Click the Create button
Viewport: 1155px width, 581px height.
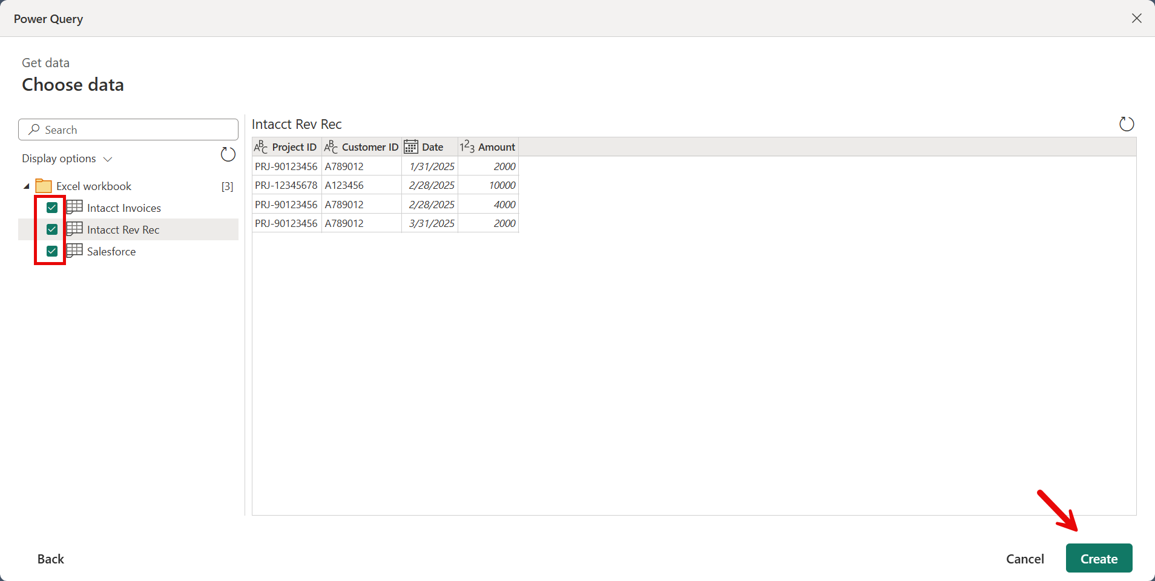(x=1098, y=558)
